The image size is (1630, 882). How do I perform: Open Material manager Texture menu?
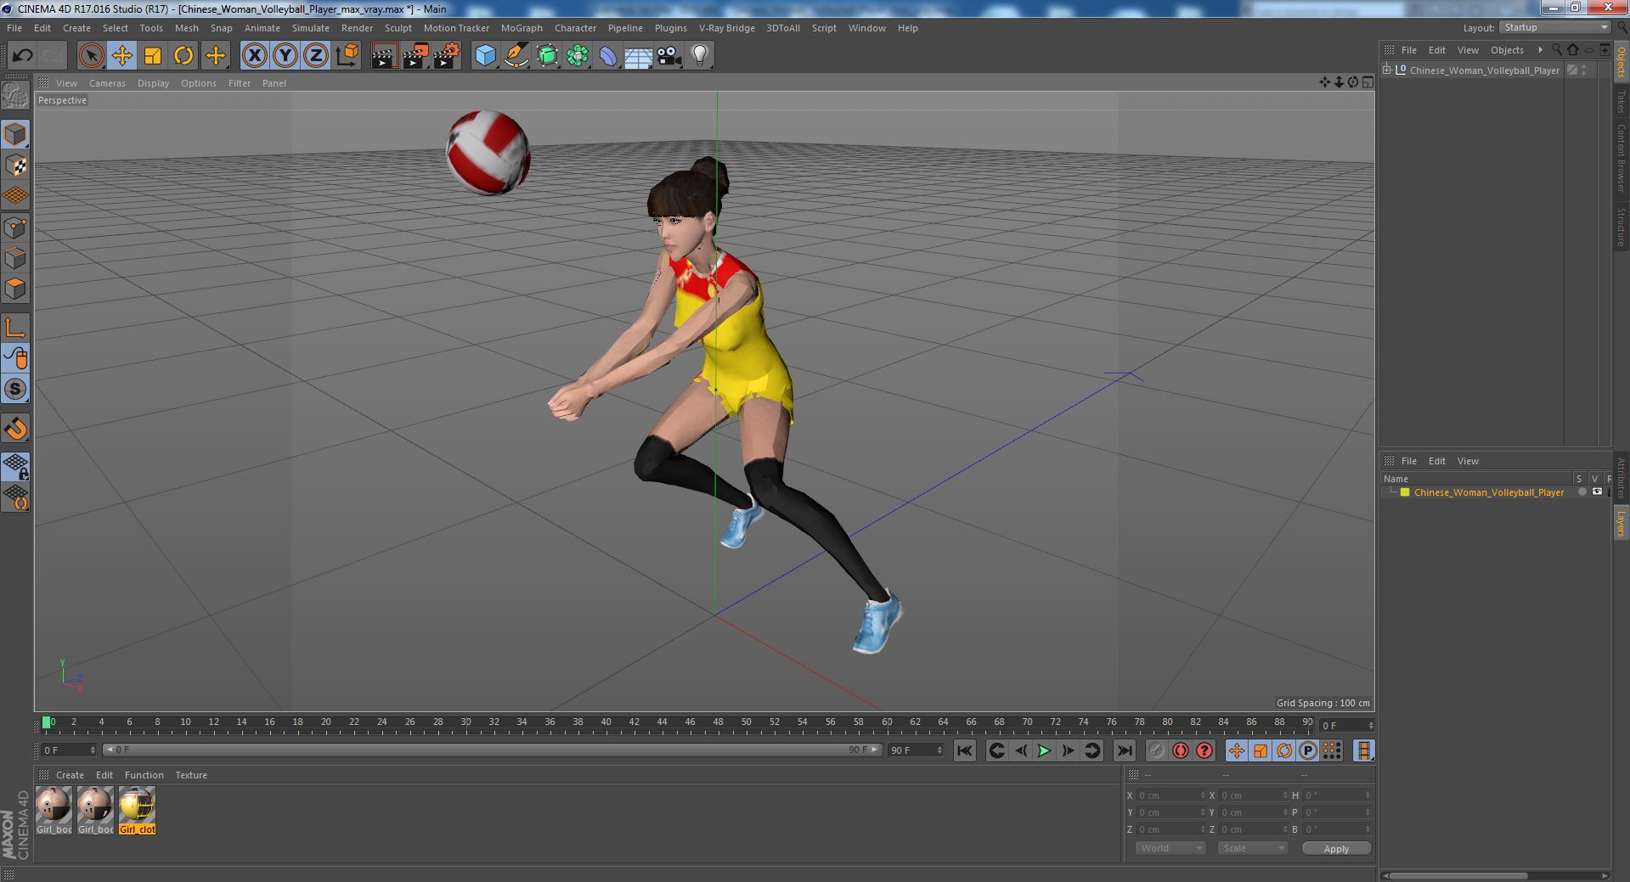click(191, 775)
